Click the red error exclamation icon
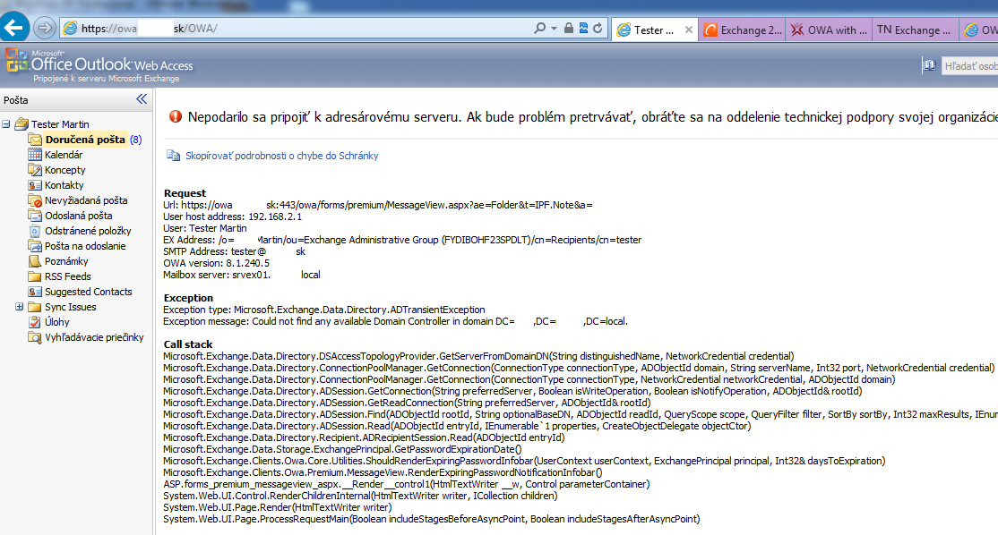The image size is (998, 535). pos(175,116)
